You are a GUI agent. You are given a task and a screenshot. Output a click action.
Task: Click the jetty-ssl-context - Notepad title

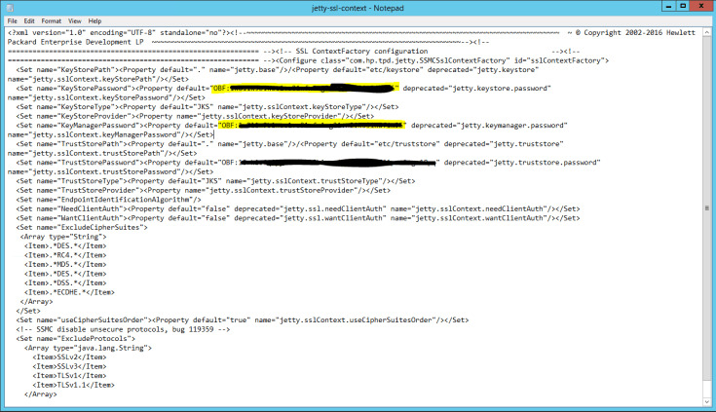tap(358, 8)
